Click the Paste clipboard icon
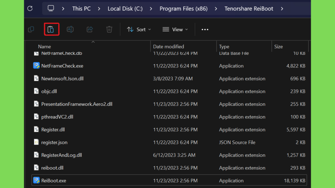 coord(51,29)
